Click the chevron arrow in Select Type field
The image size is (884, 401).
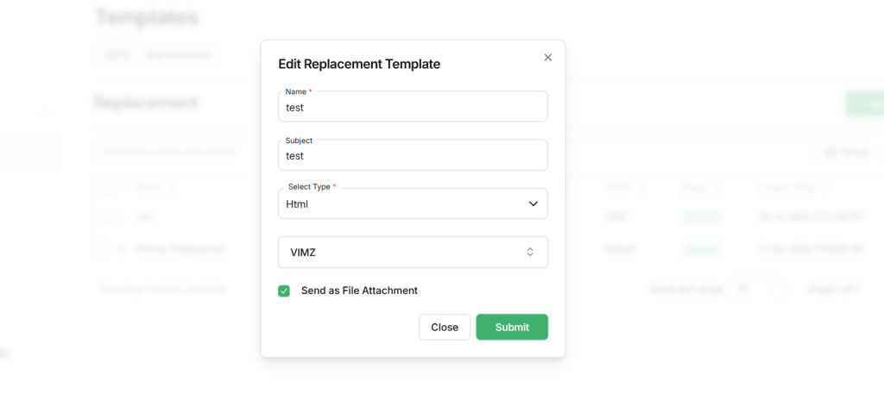[x=533, y=204]
